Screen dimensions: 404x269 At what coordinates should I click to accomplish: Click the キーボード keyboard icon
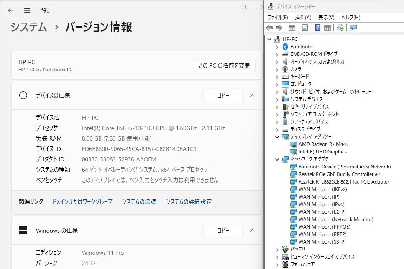tap(285, 77)
